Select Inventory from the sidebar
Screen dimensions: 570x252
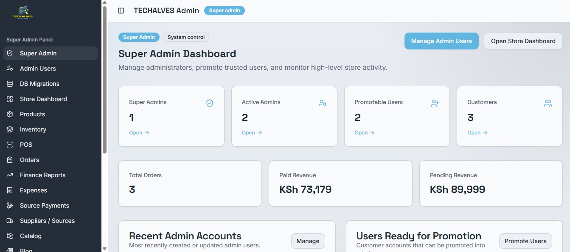click(51, 129)
